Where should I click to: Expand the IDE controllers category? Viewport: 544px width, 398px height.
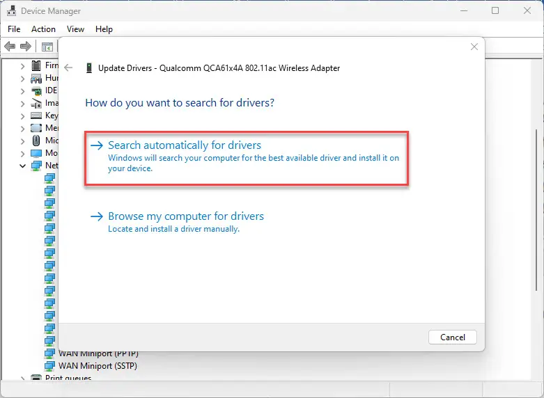coord(22,91)
